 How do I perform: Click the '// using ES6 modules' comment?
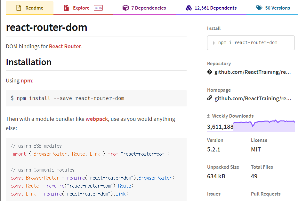coord(36,146)
